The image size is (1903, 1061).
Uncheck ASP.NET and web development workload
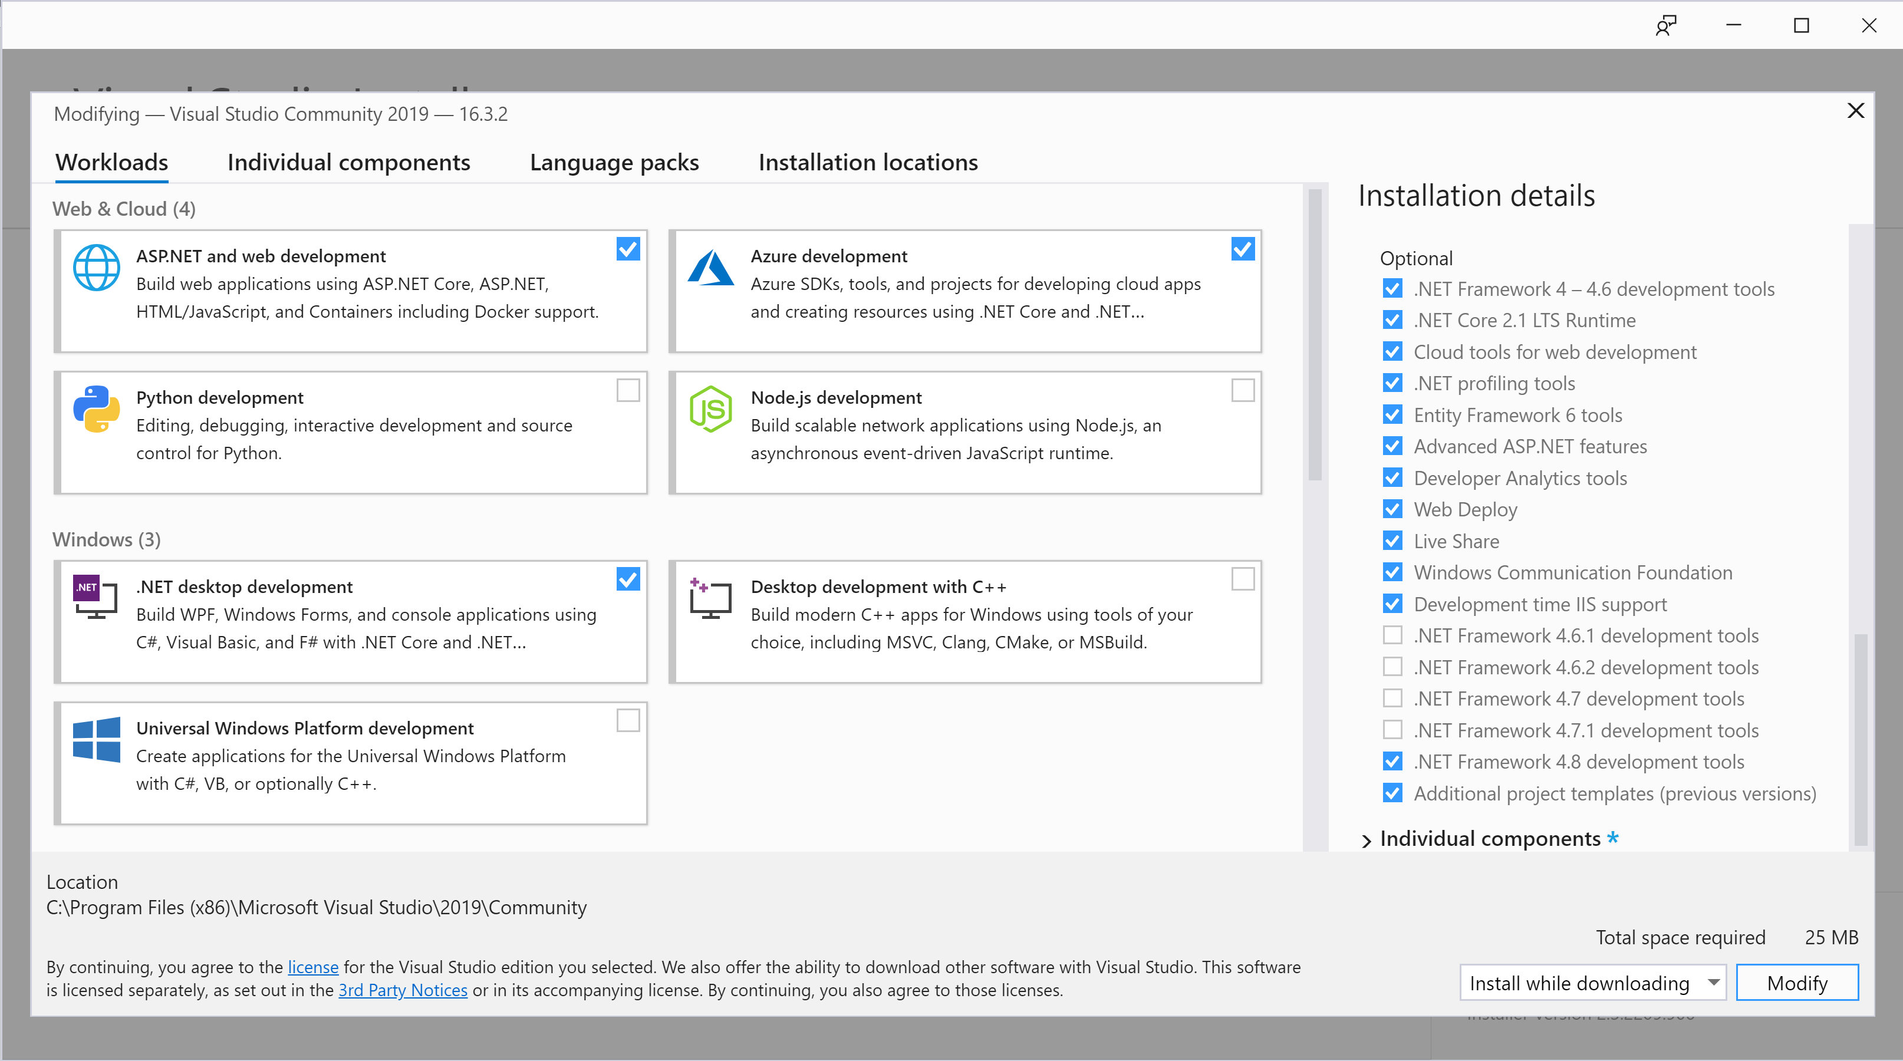pyautogui.click(x=628, y=249)
